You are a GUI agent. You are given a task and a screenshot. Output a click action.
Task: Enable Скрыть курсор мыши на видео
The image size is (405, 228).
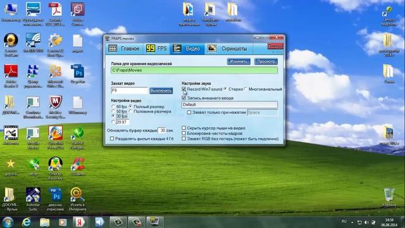[184, 128]
